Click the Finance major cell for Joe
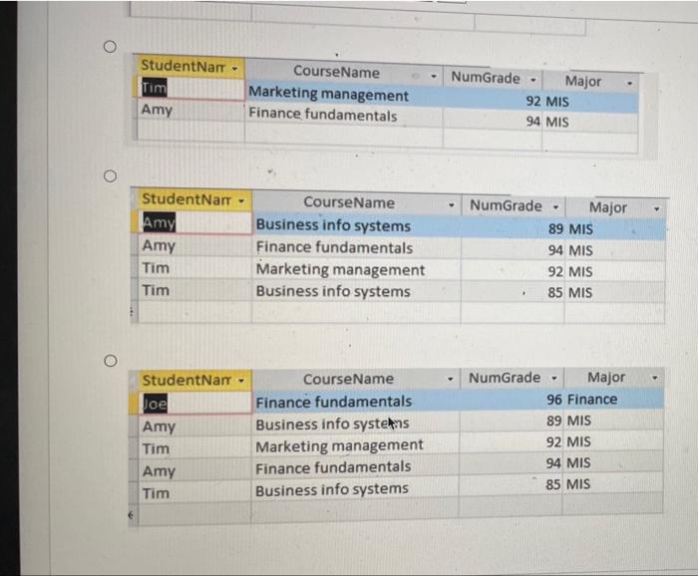698x576 pixels. [x=613, y=400]
